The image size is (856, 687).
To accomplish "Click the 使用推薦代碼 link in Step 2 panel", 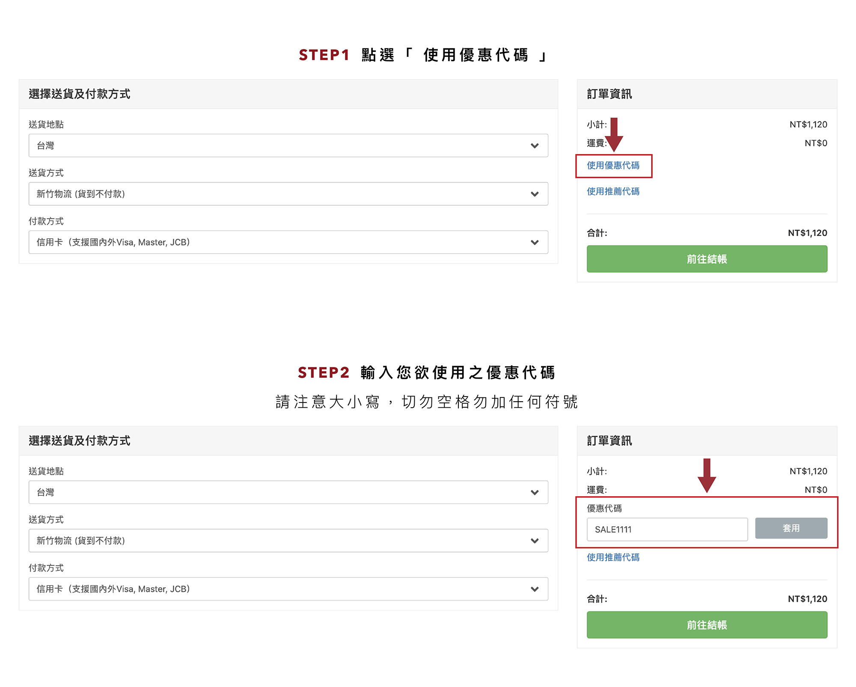I will [613, 557].
